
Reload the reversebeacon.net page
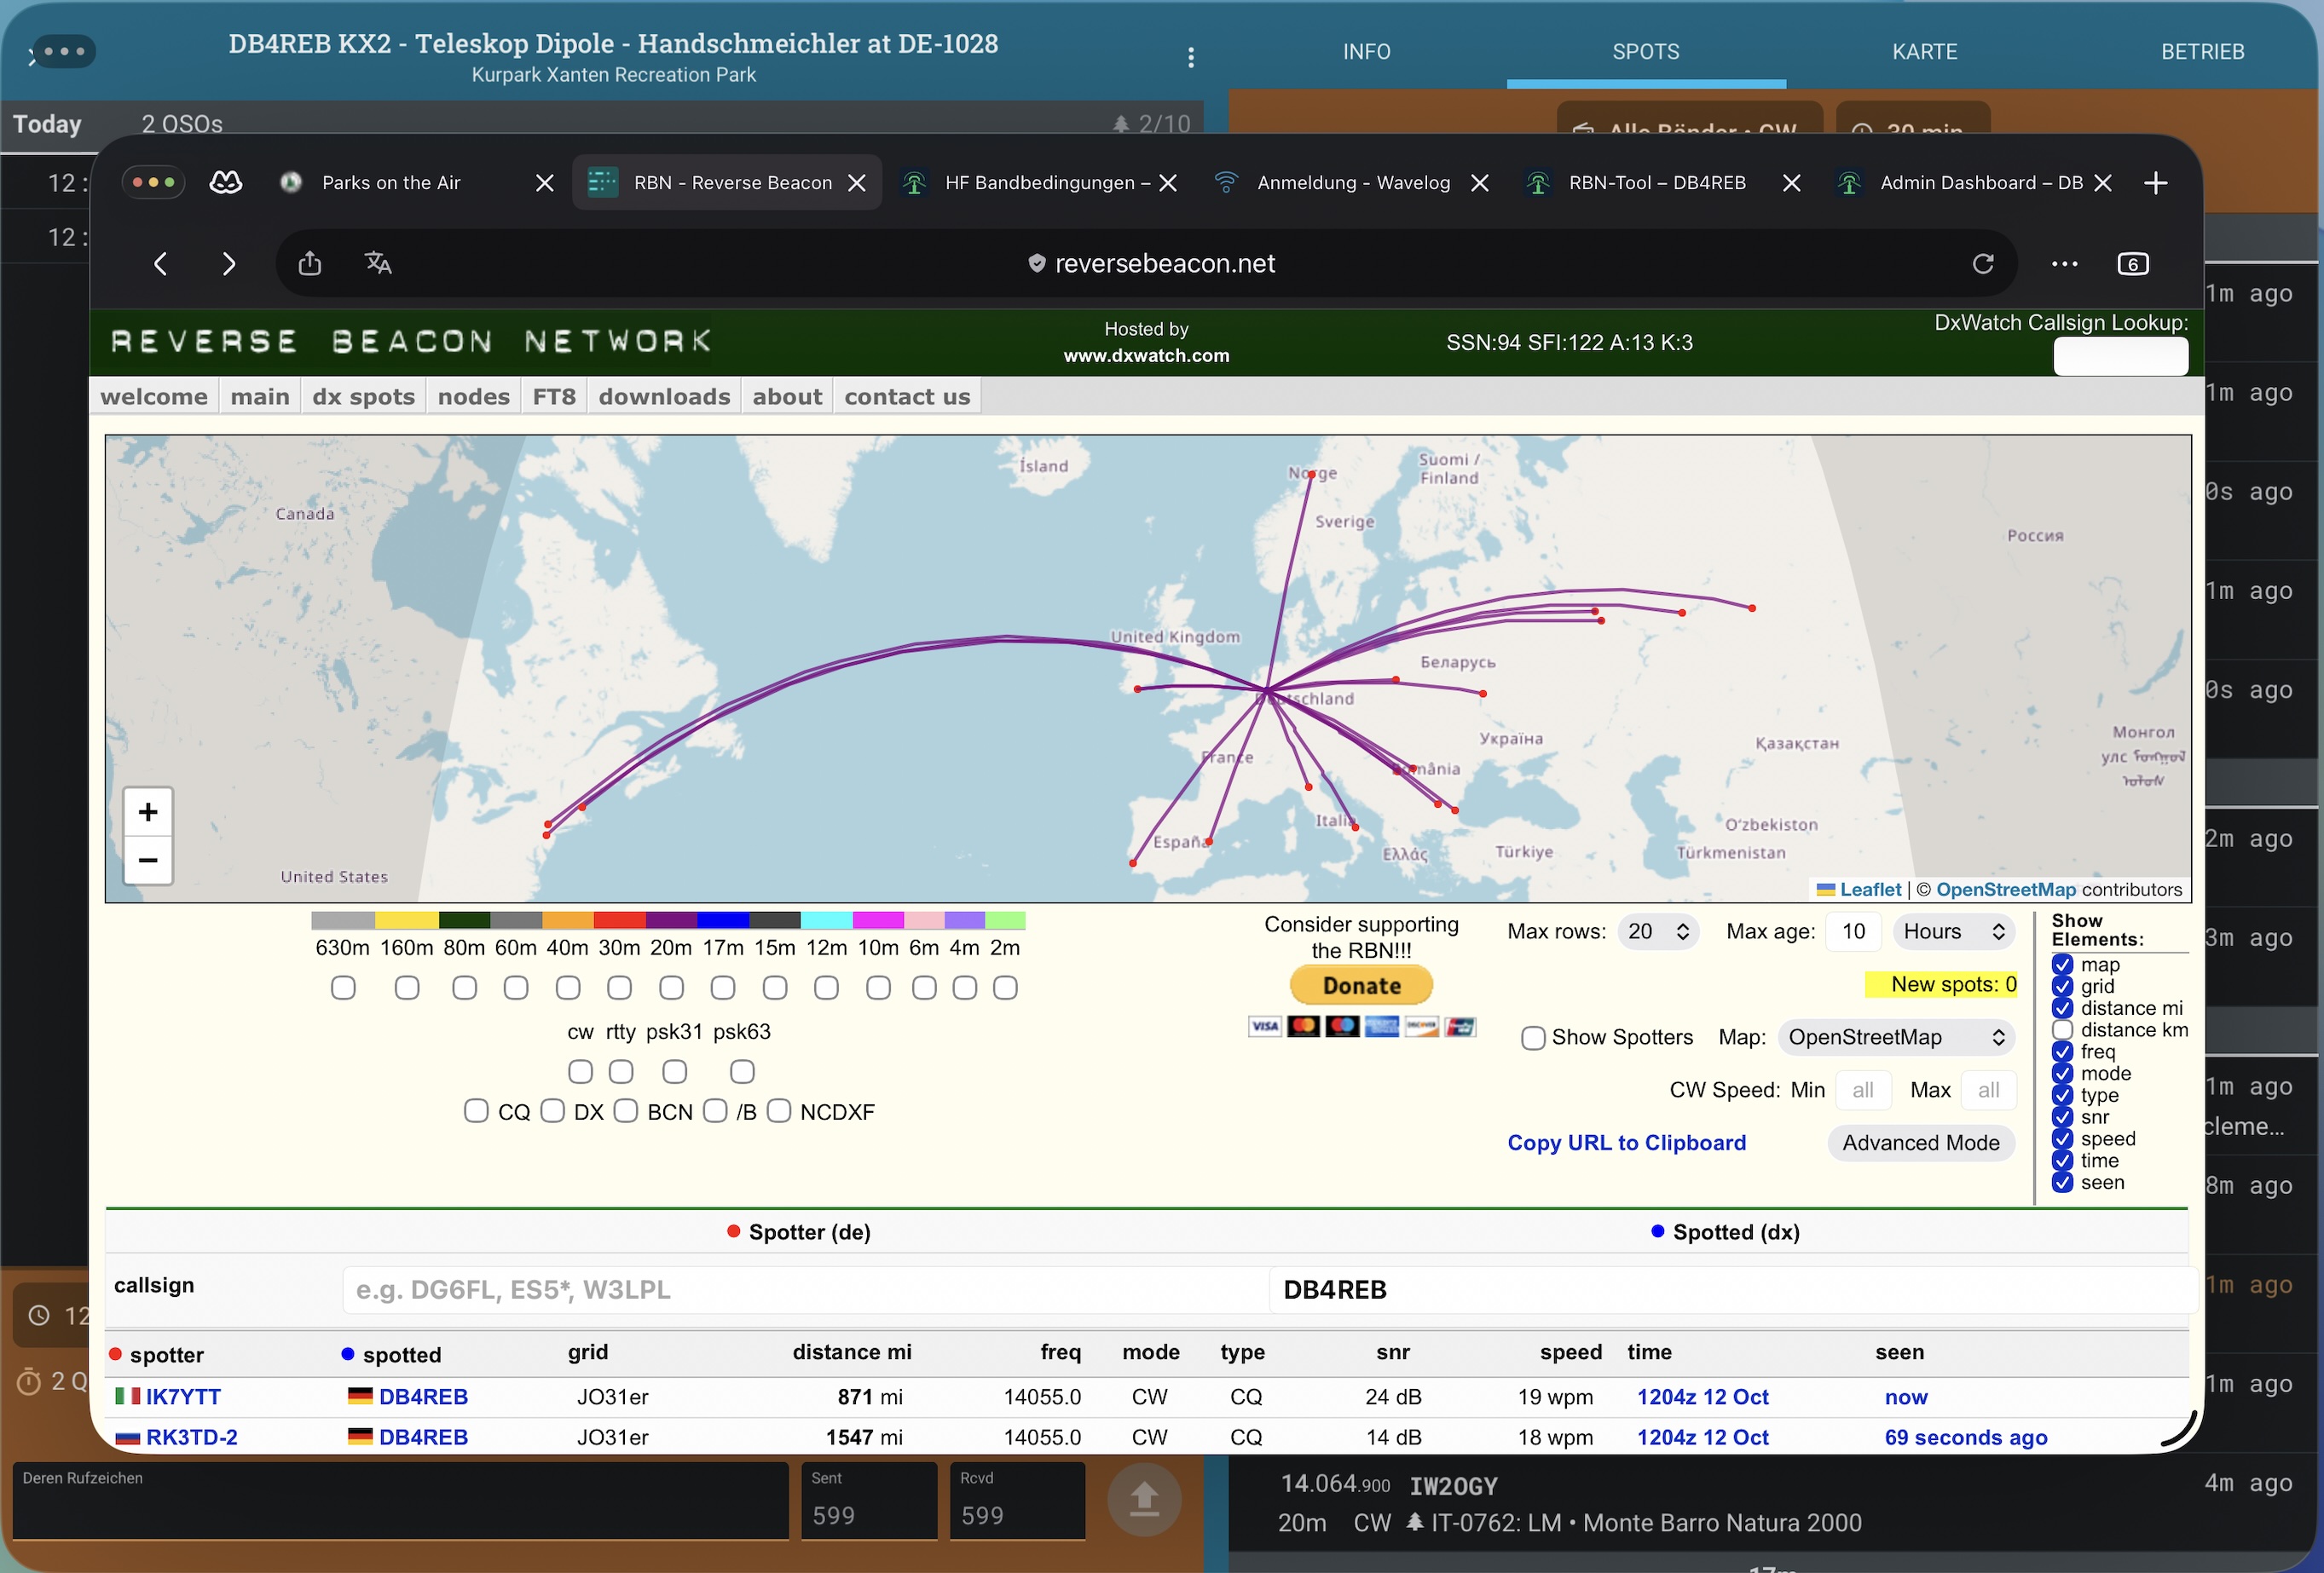point(1982,264)
